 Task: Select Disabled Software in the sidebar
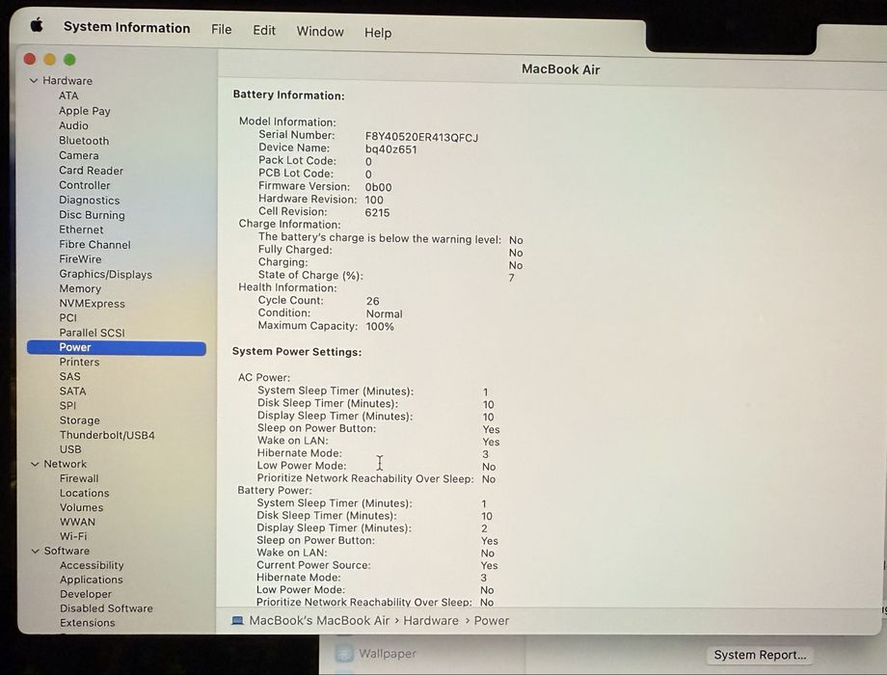[106, 608]
